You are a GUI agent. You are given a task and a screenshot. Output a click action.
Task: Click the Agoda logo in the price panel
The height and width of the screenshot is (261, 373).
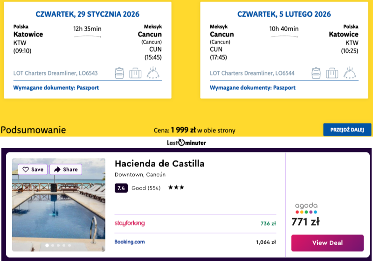[x=306, y=207]
